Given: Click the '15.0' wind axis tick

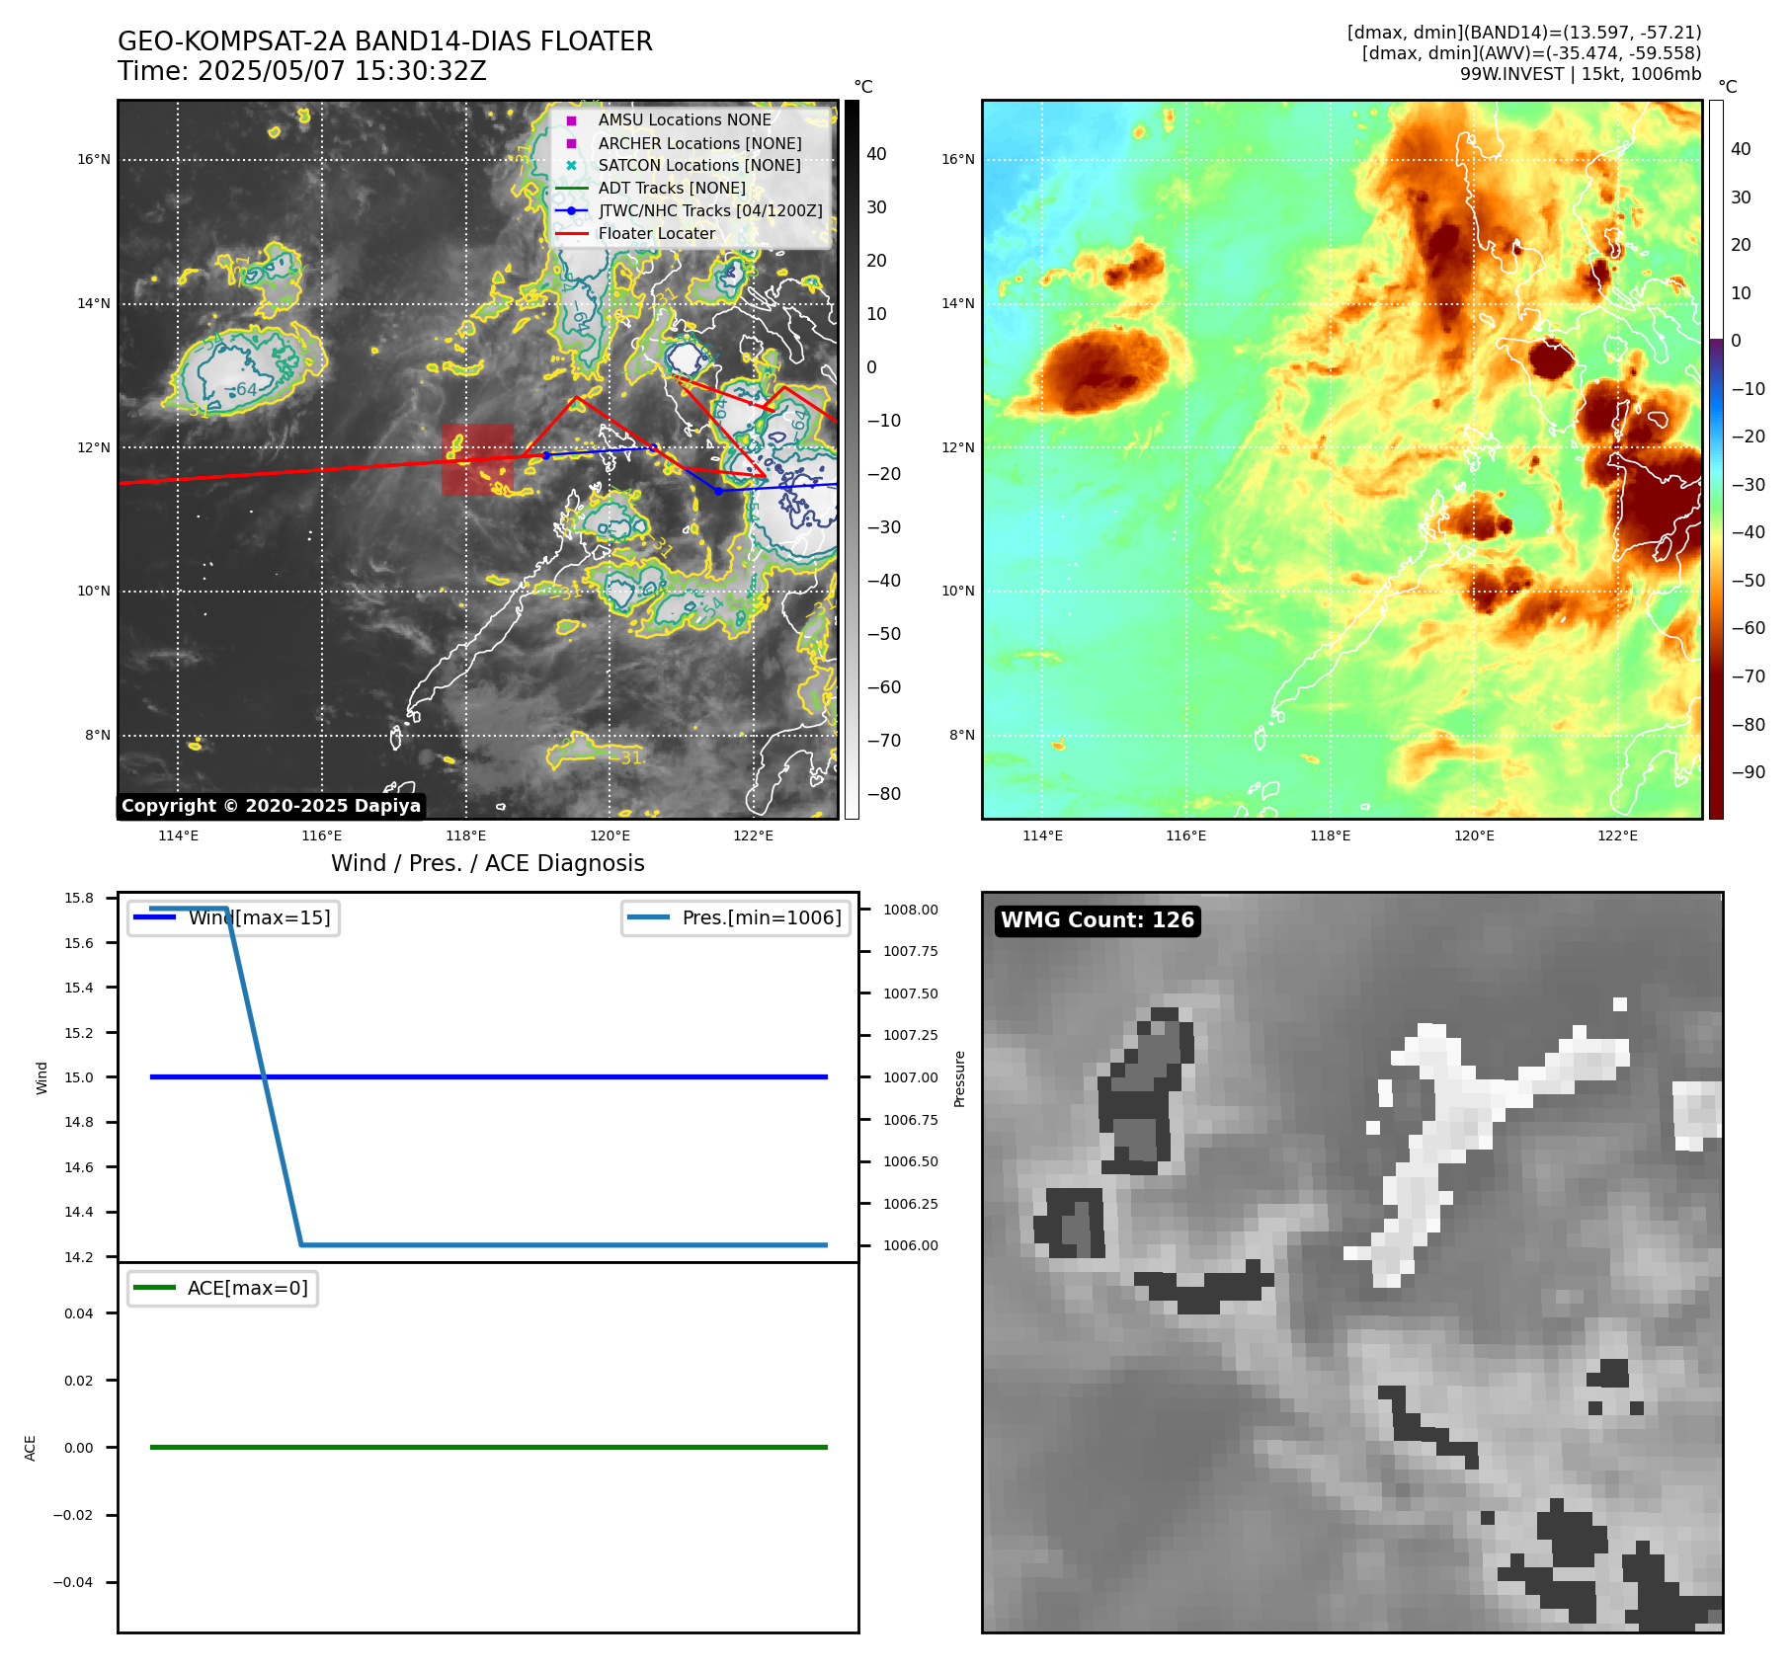Looking at the screenshot, I should (x=79, y=1077).
